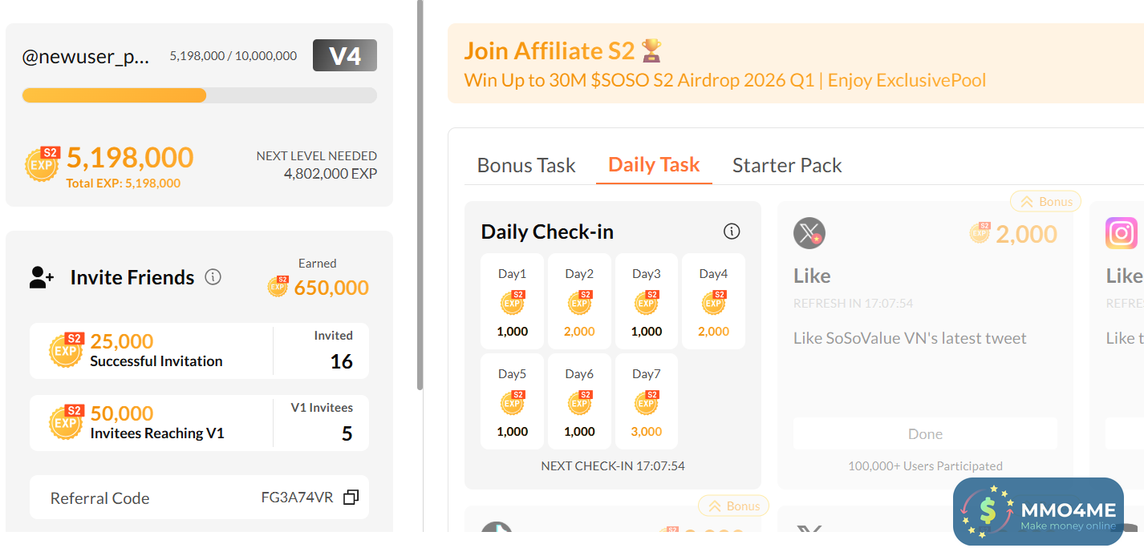Open Invite Friends info tooltip icon
The width and height of the screenshot is (1144, 556).
213,277
